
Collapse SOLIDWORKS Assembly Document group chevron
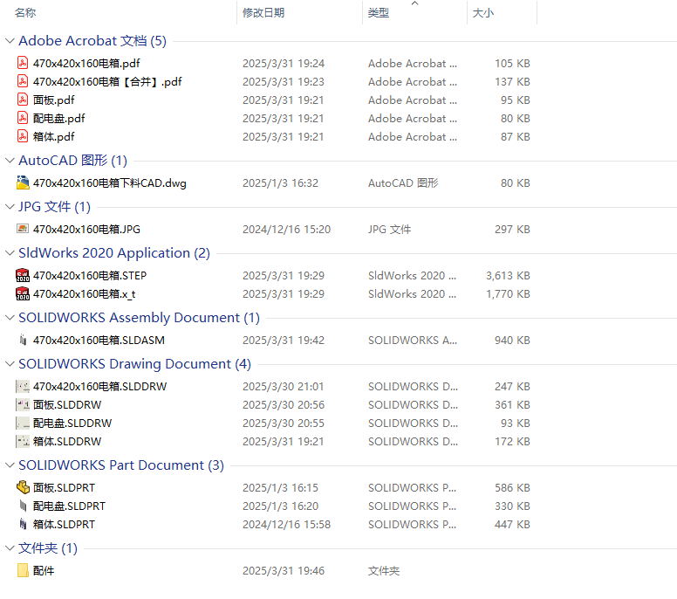[x=10, y=318]
